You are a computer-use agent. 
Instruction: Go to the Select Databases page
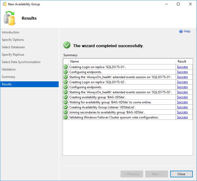[13, 47]
